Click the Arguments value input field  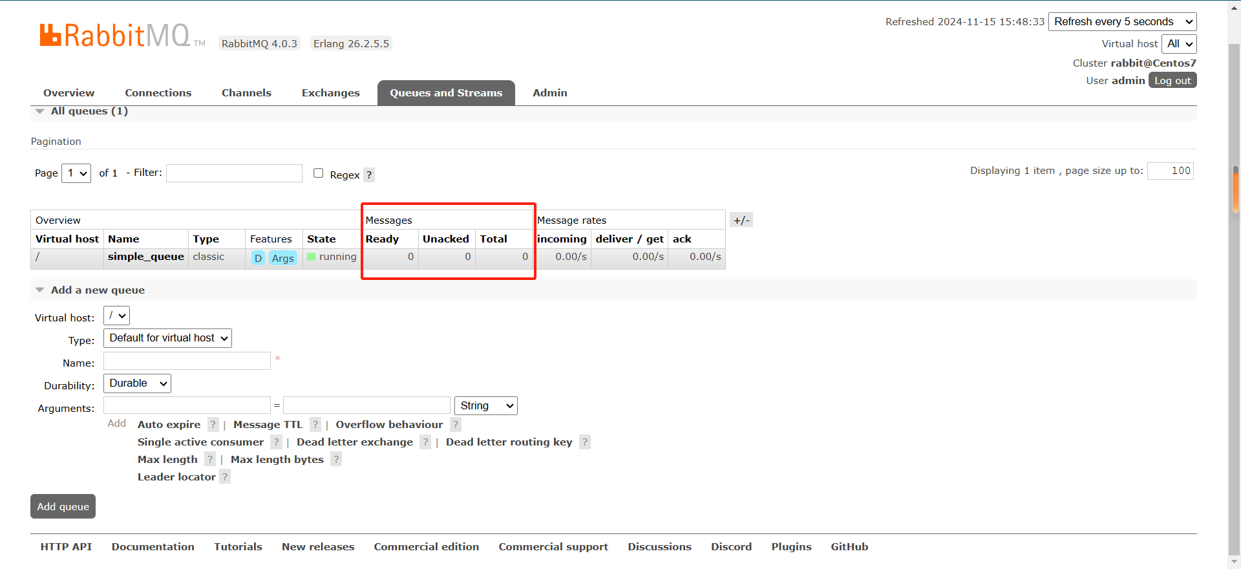pyautogui.click(x=366, y=405)
